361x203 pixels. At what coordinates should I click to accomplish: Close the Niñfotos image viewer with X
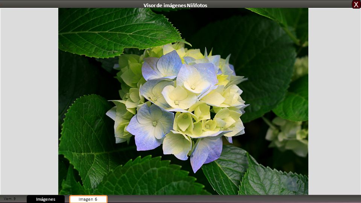coord(356,5)
